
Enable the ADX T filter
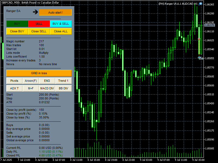[14, 88]
